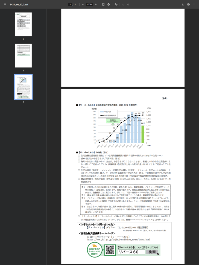Click the redo arrow icon
Screen dimensions: 199x265
click(128, 4)
